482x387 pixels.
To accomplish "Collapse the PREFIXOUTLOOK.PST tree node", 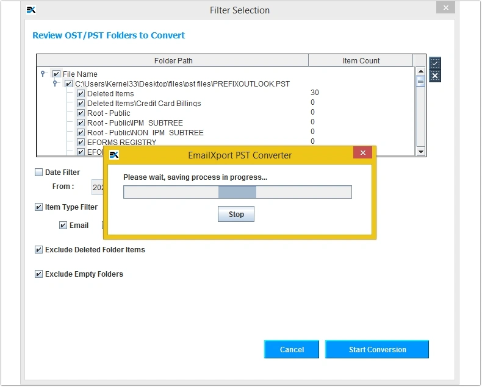I will point(55,83).
